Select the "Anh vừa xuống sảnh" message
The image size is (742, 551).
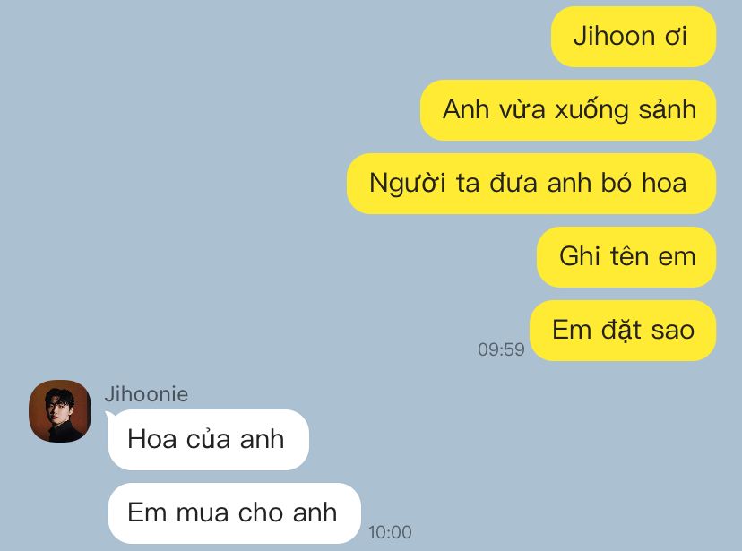pyautogui.click(x=568, y=109)
